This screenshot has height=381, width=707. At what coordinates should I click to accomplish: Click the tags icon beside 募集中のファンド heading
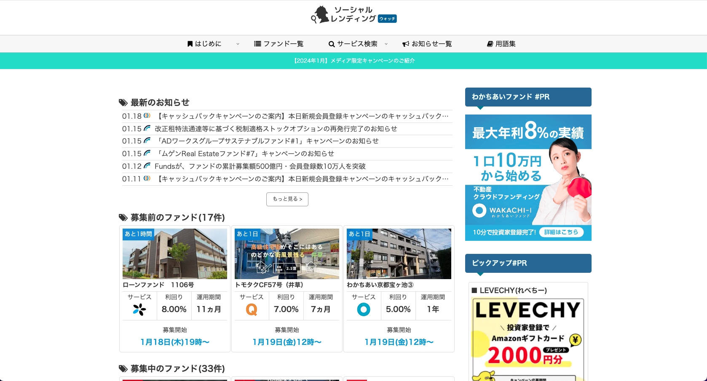coord(123,369)
